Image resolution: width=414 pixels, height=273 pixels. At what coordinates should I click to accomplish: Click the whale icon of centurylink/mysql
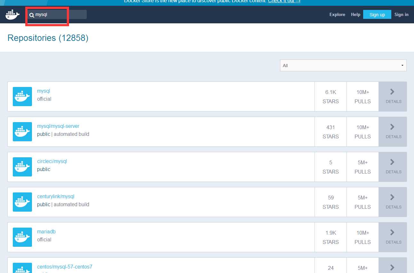click(x=22, y=202)
